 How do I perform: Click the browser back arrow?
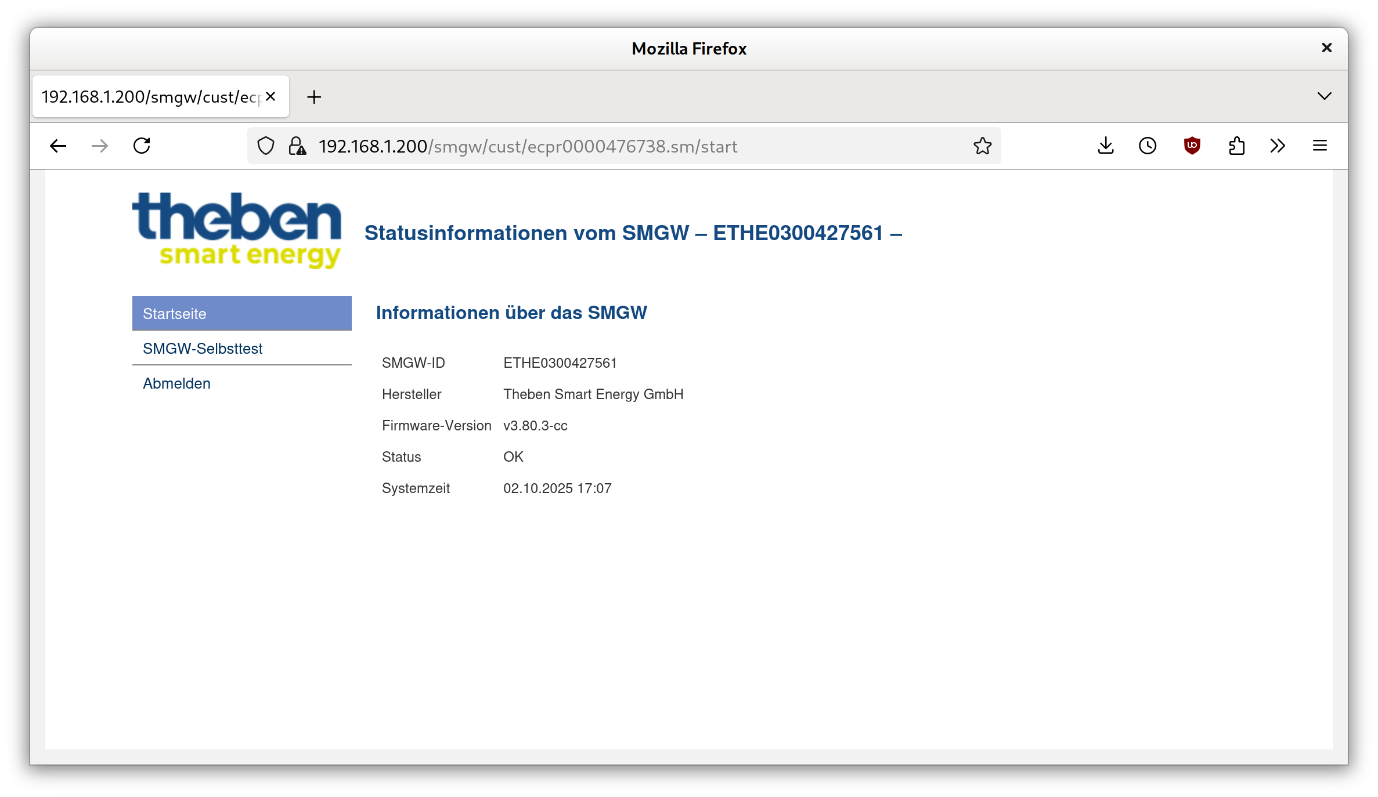[58, 146]
